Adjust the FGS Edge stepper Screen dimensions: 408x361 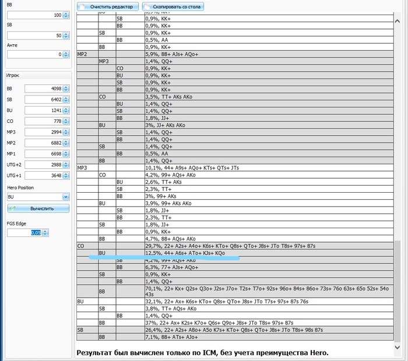[x=45, y=232]
